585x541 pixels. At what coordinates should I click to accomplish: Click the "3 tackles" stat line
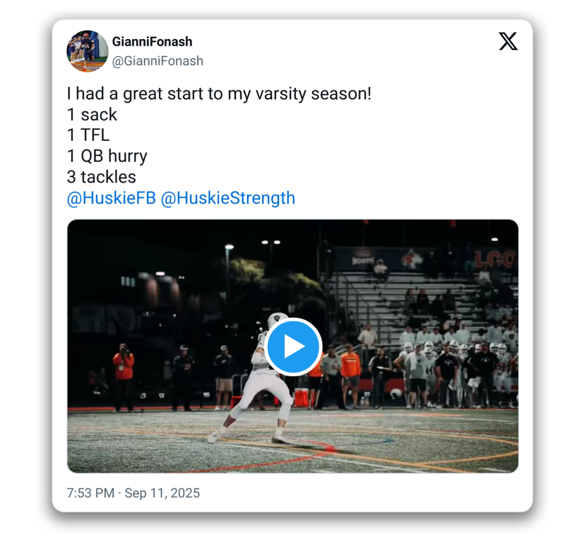tap(101, 177)
